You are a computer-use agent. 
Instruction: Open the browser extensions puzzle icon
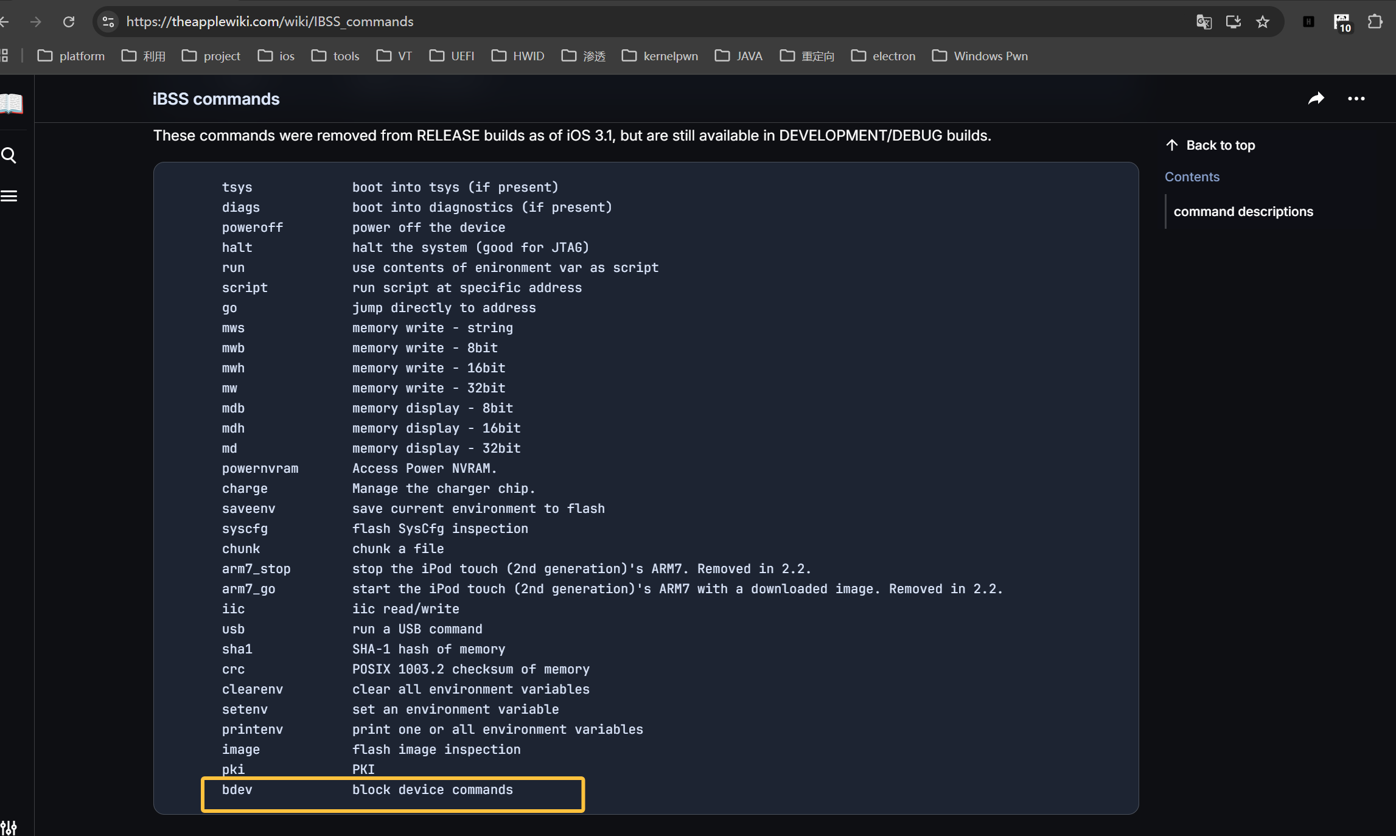pos(1375,22)
